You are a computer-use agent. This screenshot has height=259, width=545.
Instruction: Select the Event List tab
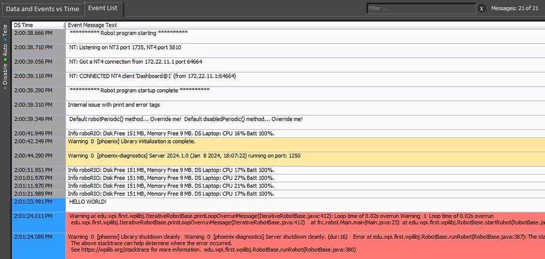pyautogui.click(x=103, y=9)
